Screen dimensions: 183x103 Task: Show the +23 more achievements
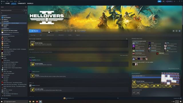174,86
